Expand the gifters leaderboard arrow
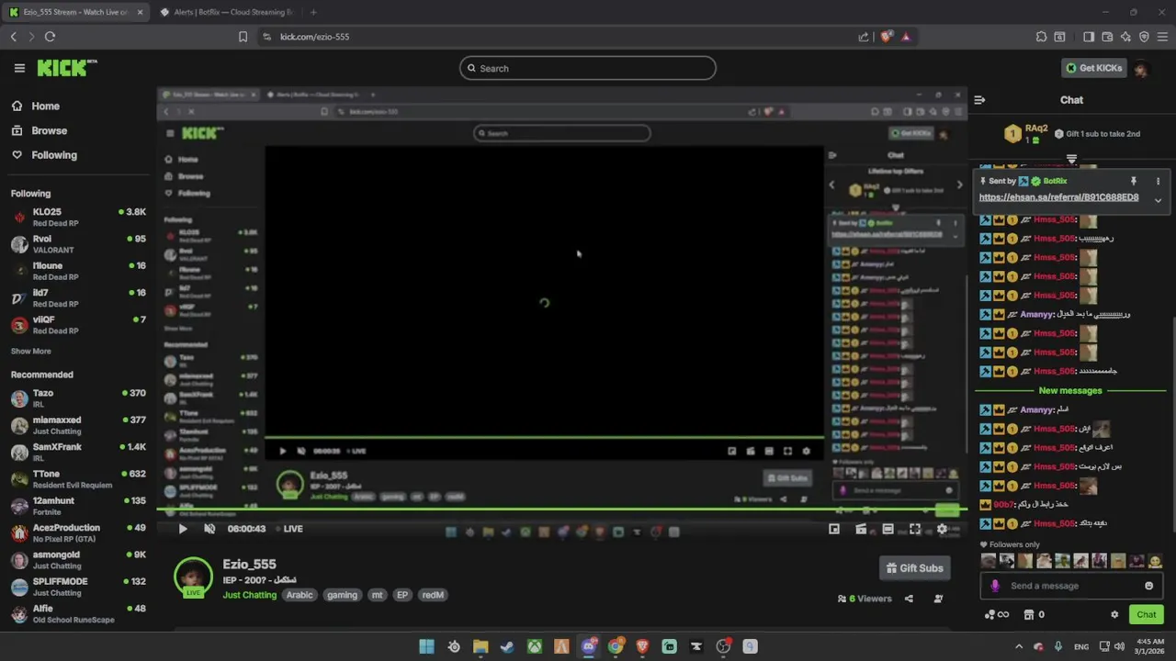Viewport: 1176px width, 661px height. tap(1071, 160)
